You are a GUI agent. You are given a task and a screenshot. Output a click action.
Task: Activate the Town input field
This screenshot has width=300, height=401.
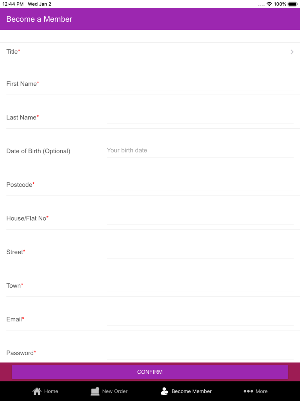tap(200, 286)
